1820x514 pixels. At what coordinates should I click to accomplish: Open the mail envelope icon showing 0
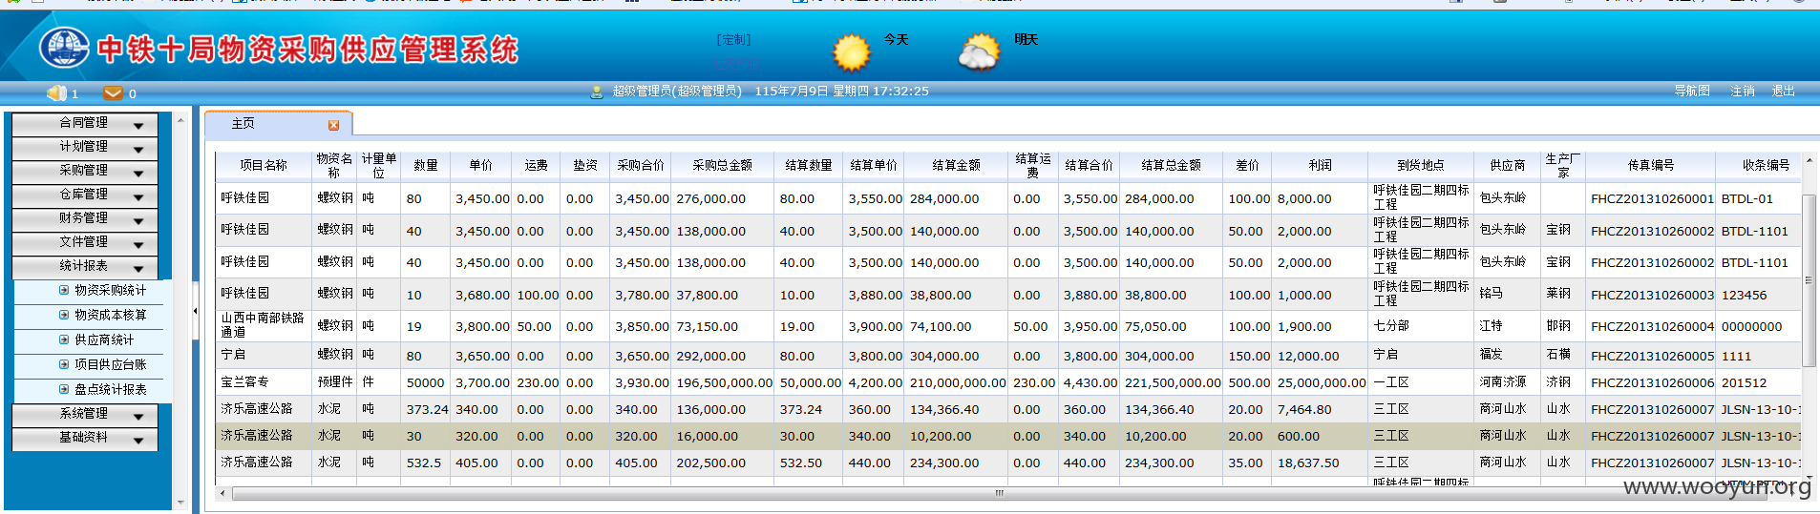coord(113,93)
